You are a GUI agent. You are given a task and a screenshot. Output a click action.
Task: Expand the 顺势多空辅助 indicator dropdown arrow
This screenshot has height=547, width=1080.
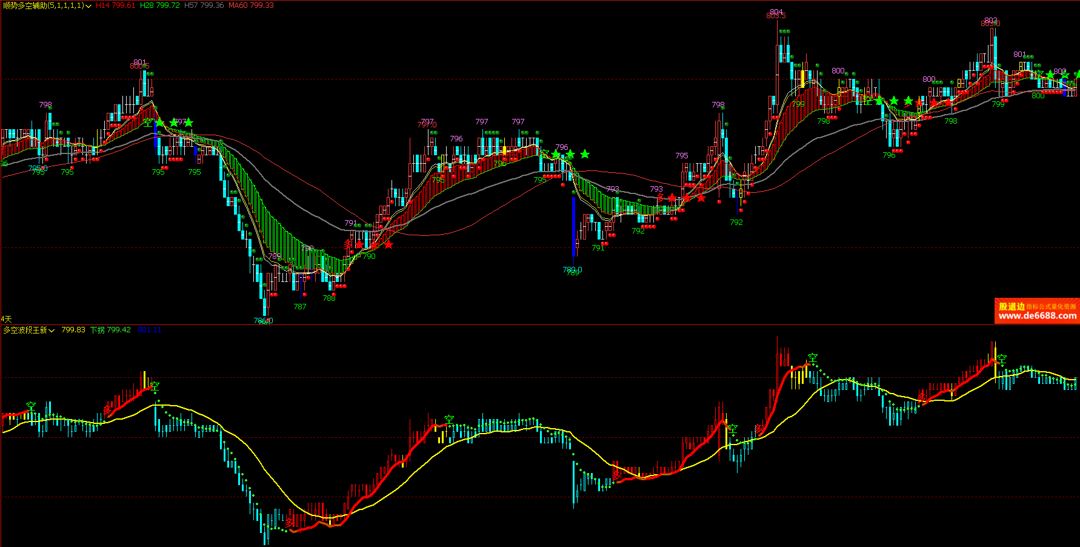point(89,6)
